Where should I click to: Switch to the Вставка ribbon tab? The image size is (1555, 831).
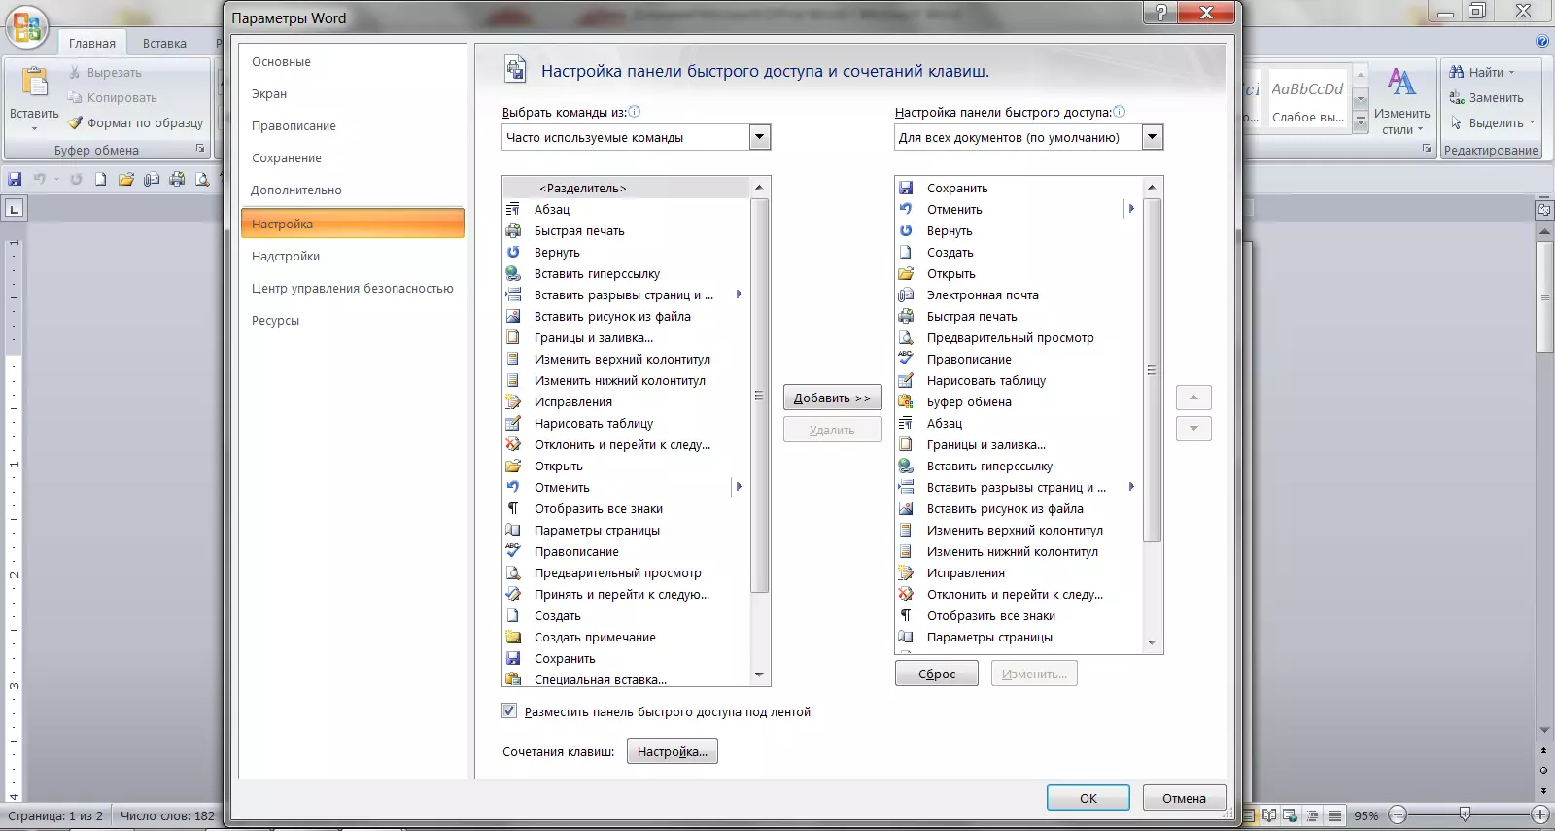[x=164, y=43]
